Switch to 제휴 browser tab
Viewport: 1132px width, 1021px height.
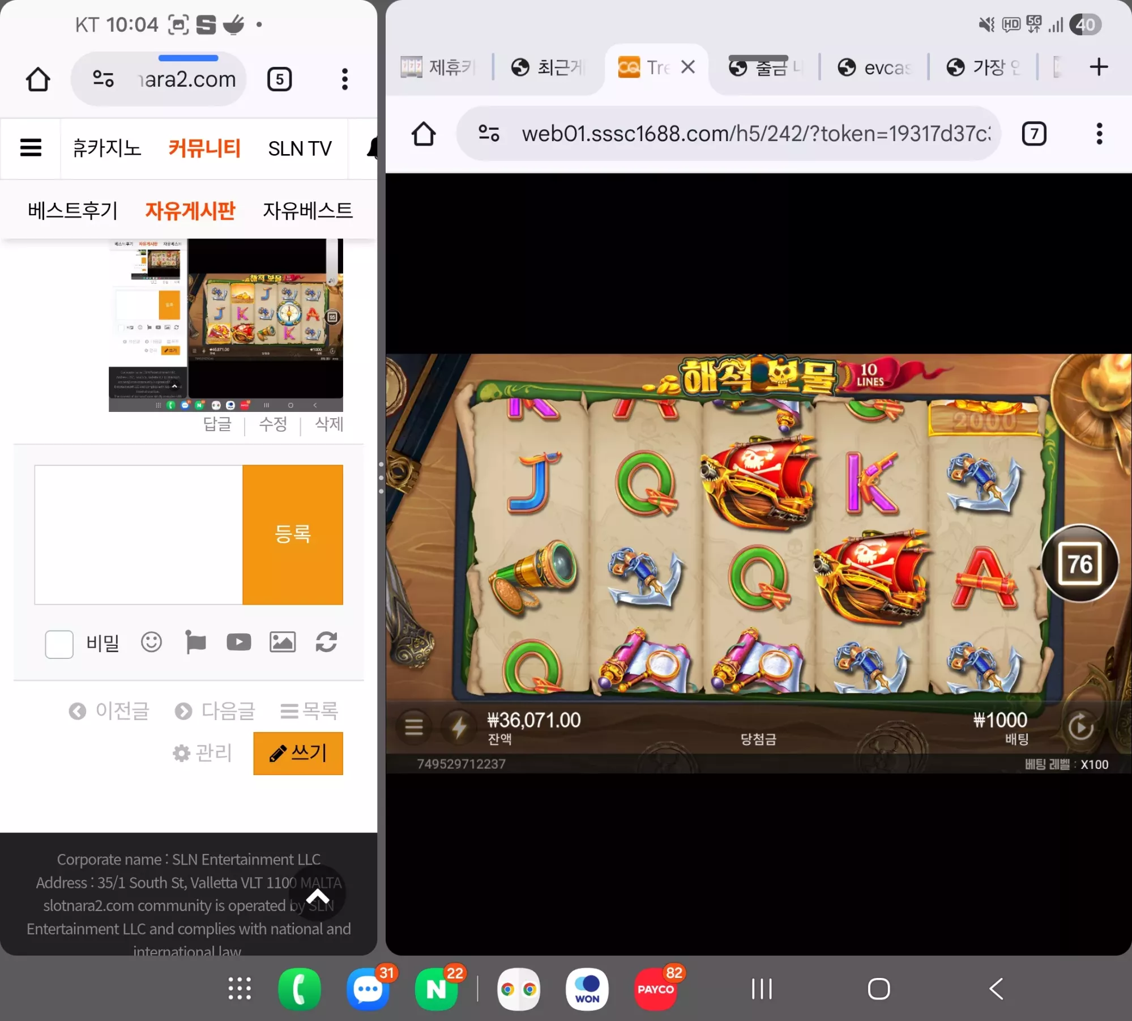click(x=438, y=67)
